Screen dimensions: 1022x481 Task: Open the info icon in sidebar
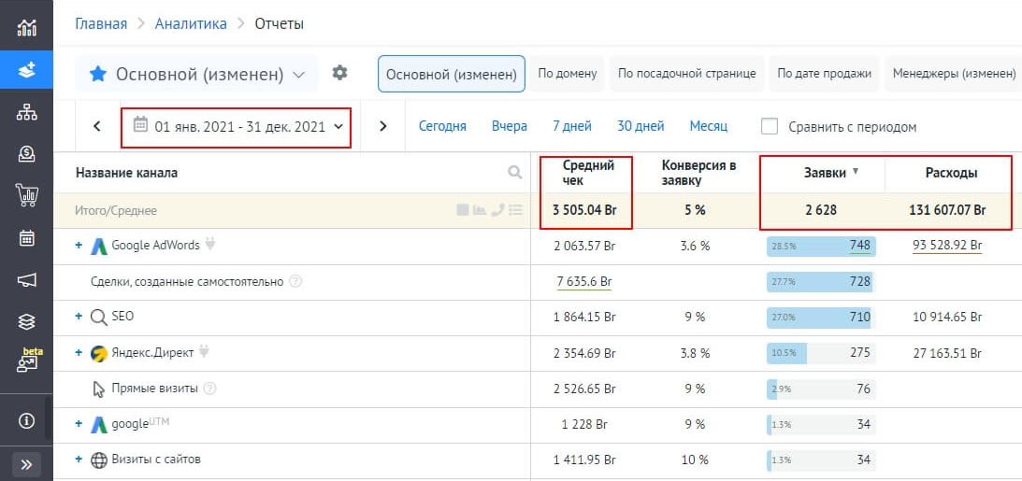click(x=26, y=420)
